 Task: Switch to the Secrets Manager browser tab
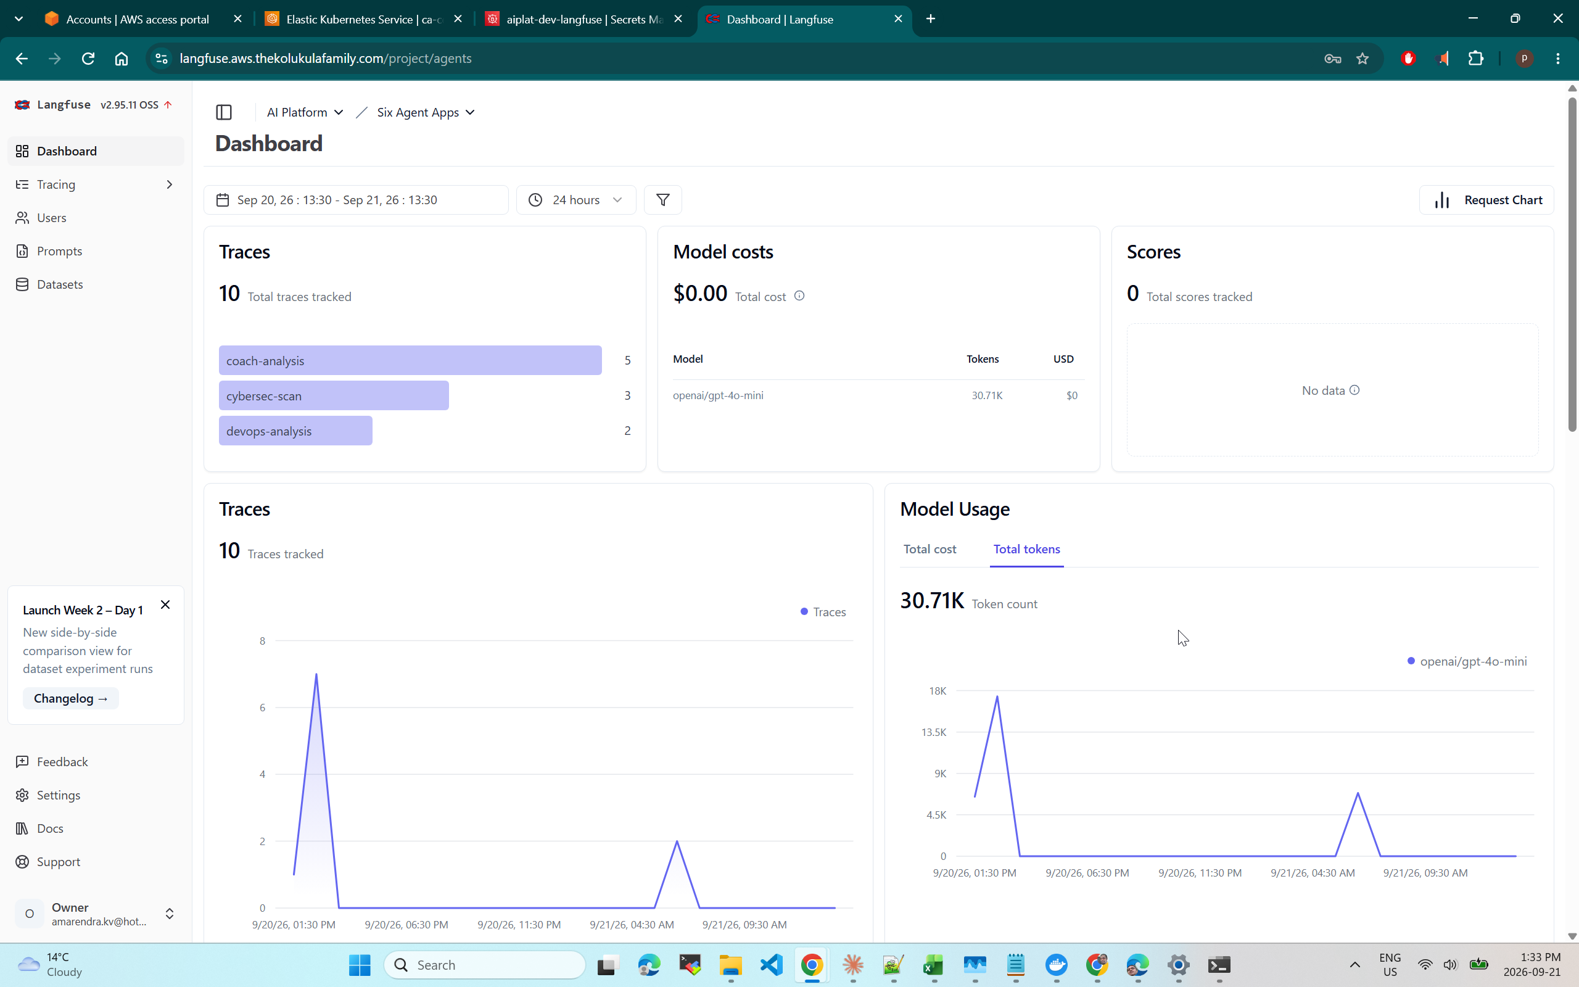pos(585,19)
